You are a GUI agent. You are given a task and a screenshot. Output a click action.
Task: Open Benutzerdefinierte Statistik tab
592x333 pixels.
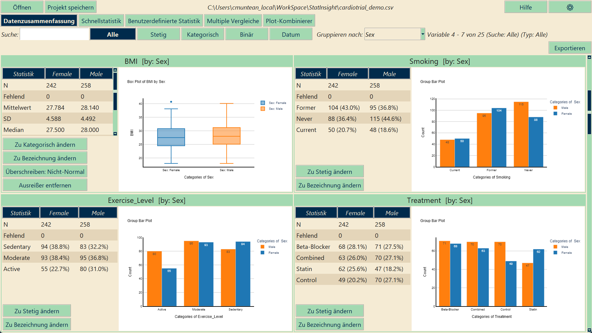point(164,21)
